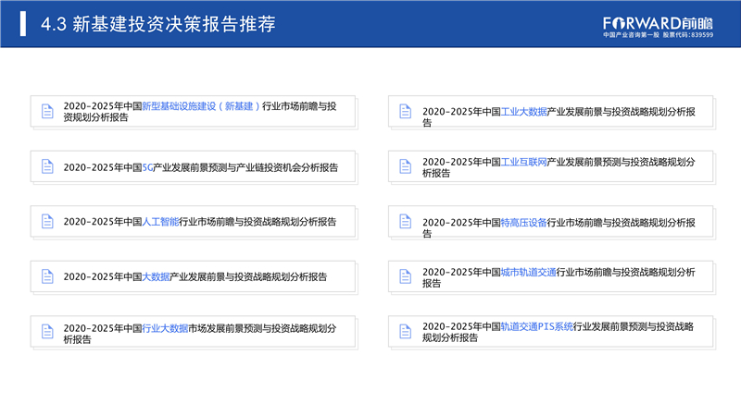Image resolution: width=741 pixels, height=416 pixels.
Task: Open the 轨道交通PIS系统 link
Action: [x=537, y=326]
